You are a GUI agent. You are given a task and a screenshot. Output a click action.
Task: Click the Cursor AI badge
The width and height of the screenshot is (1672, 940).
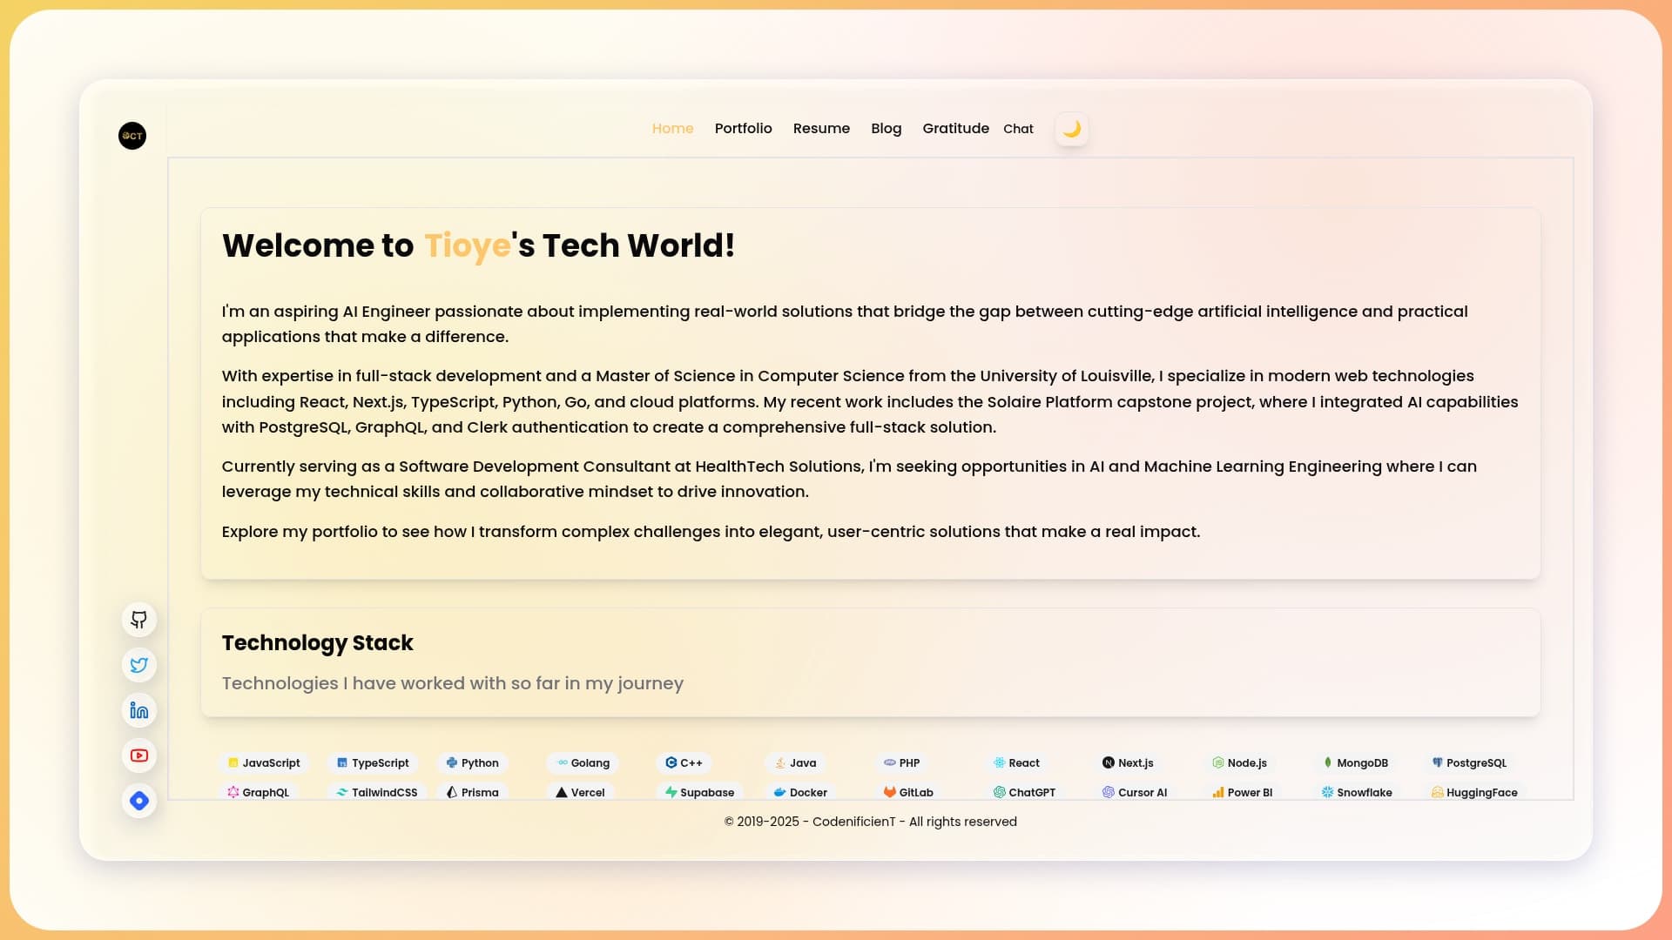pyautogui.click(x=1134, y=792)
